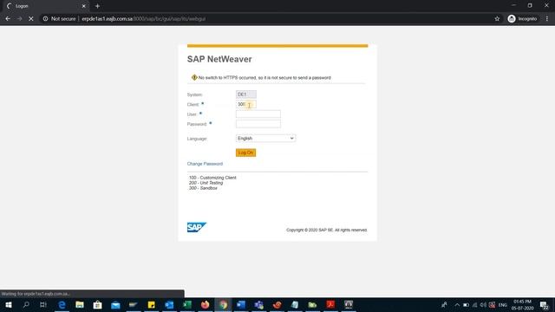Click the volume tray icon
This screenshot has width=555, height=312.
click(483, 305)
